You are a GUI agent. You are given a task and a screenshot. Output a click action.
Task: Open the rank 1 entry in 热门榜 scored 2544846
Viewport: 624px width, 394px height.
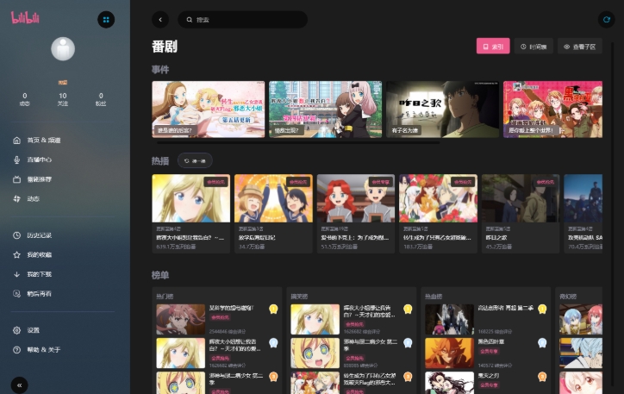click(217, 319)
